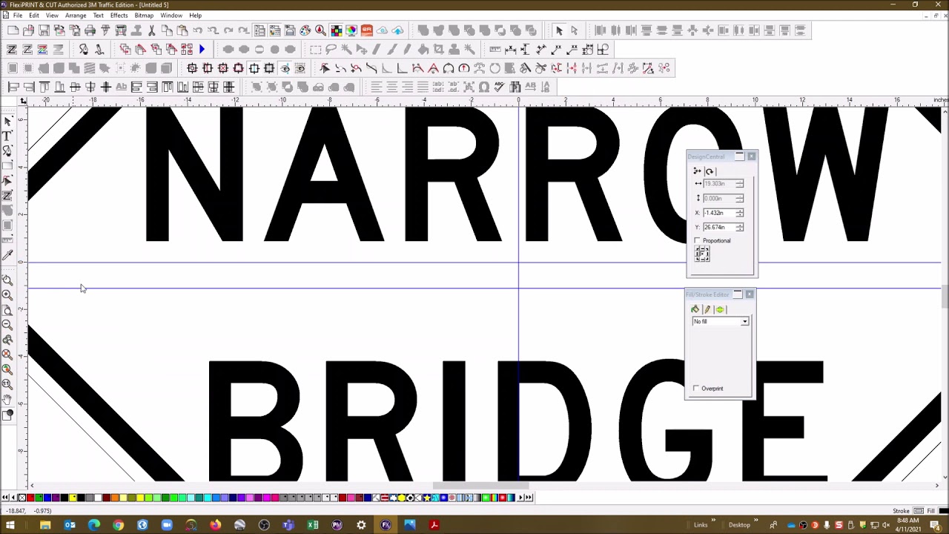The image size is (949, 534).
Task: Click the Omega special characters icon
Action: point(484,87)
